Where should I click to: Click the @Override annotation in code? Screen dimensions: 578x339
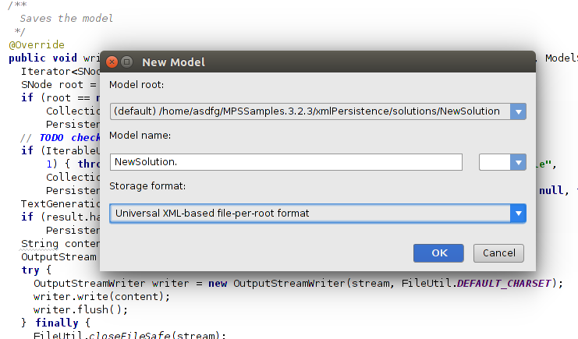click(37, 45)
